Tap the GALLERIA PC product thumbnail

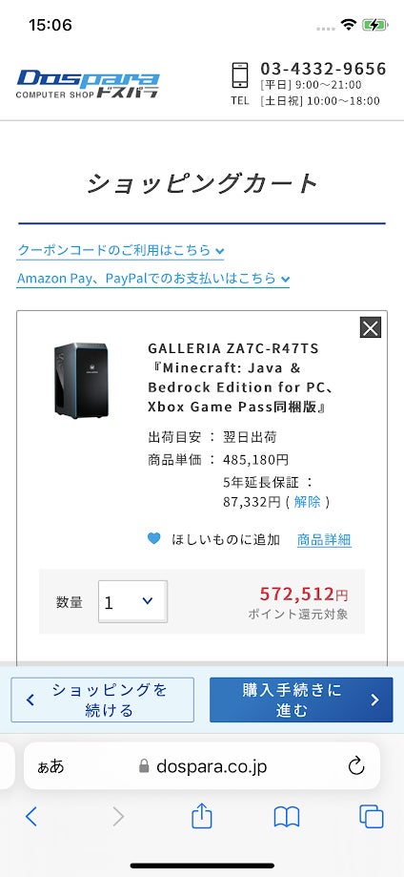(x=82, y=381)
